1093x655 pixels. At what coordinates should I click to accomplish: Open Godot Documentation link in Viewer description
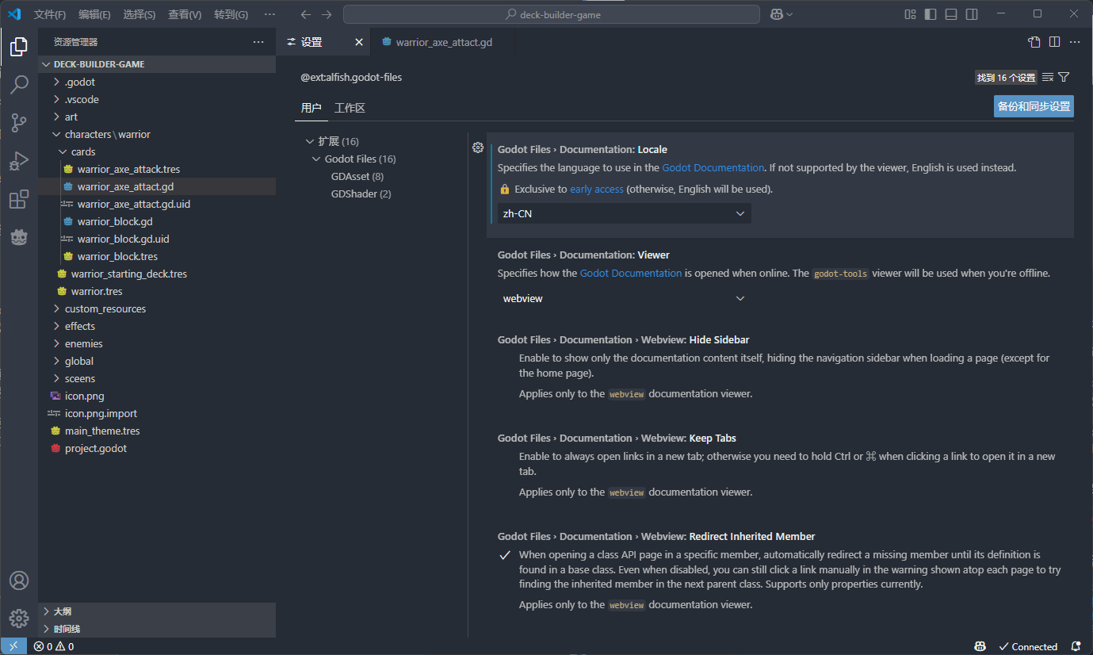[x=631, y=273]
